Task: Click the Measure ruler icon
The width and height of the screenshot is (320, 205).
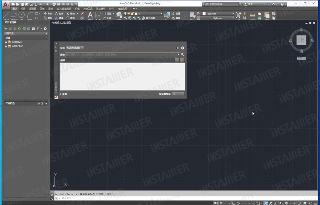Action: point(252,15)
